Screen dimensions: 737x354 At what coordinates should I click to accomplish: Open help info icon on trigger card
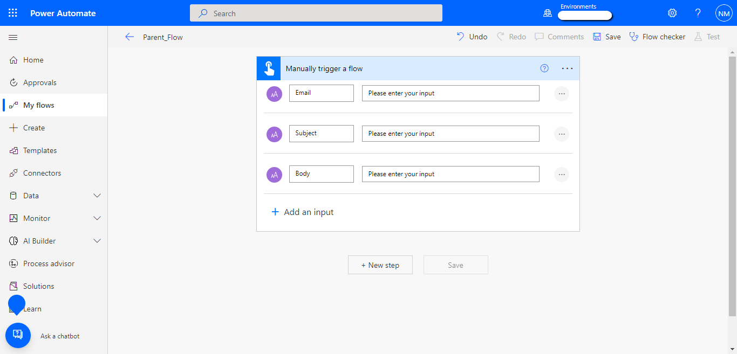544,68
